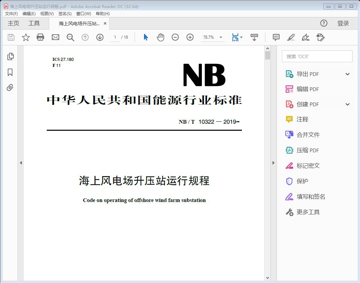Click inside the 搜索 OCR search field
This screenshot has height=283, width=360.
click(317, 56)
